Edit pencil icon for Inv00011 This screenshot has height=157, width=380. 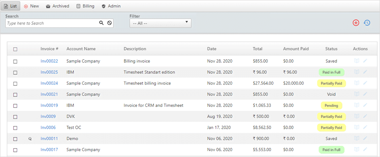tap(365, 138)
